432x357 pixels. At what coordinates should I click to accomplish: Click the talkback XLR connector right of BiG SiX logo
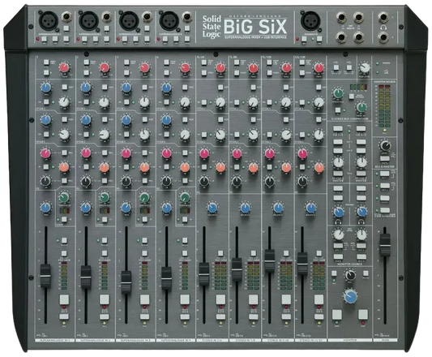[310, 21]
